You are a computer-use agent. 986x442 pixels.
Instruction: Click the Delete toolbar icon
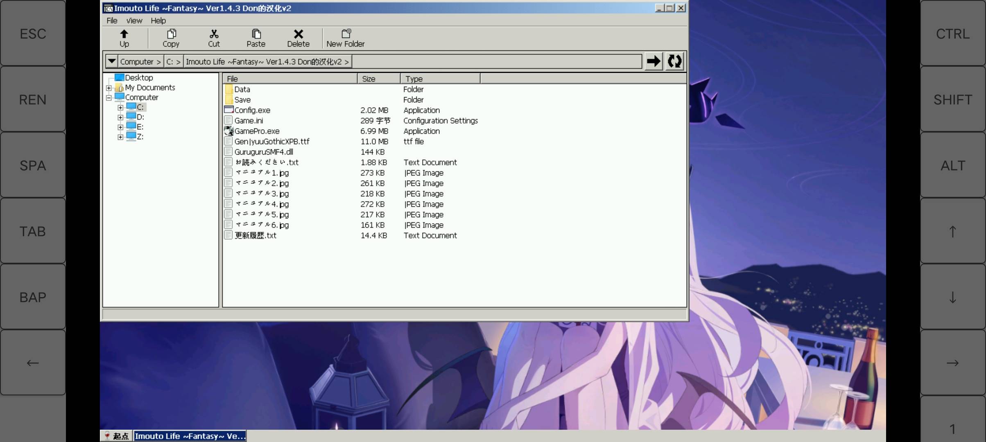pos(298,37)
